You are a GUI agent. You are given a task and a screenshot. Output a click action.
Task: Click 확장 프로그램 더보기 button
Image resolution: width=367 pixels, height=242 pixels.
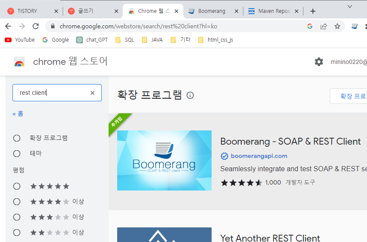(349, 96)
